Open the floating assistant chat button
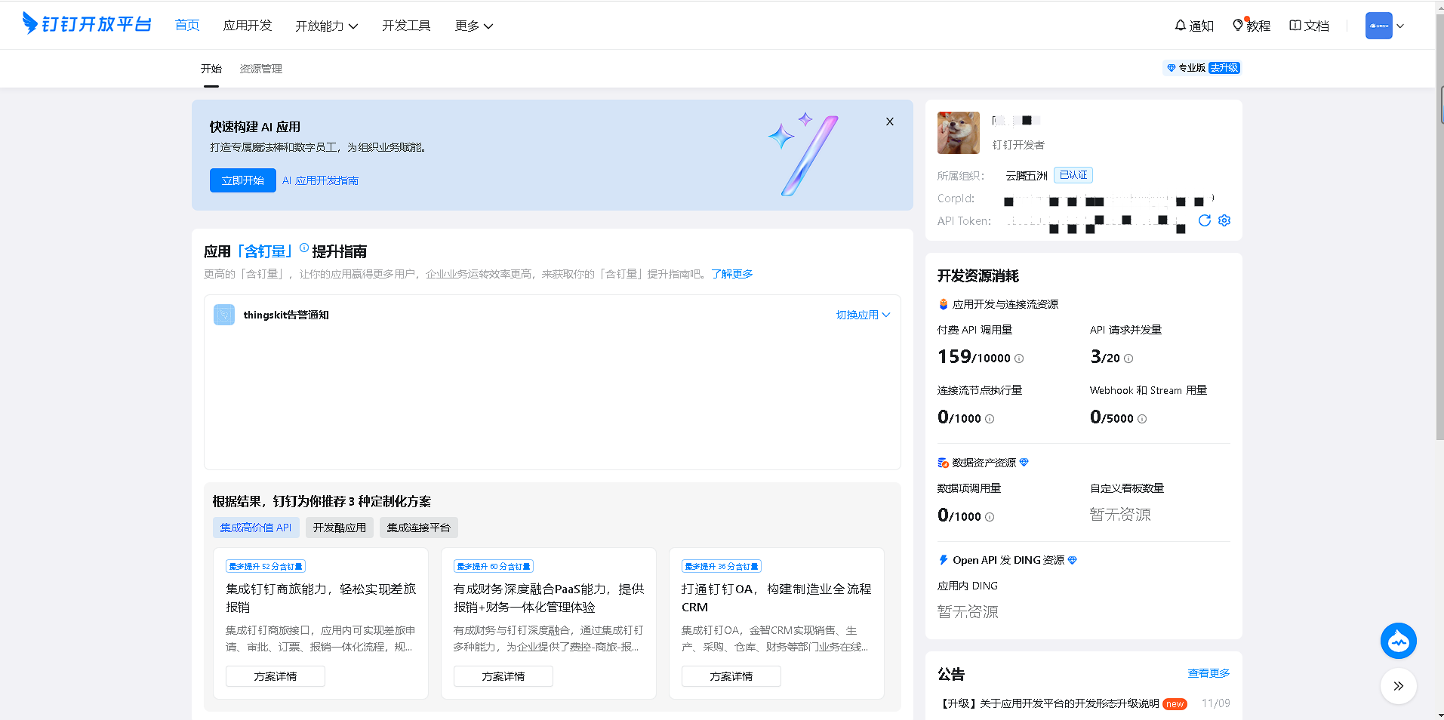The image size is (1444, 720). coord(1398,642)
